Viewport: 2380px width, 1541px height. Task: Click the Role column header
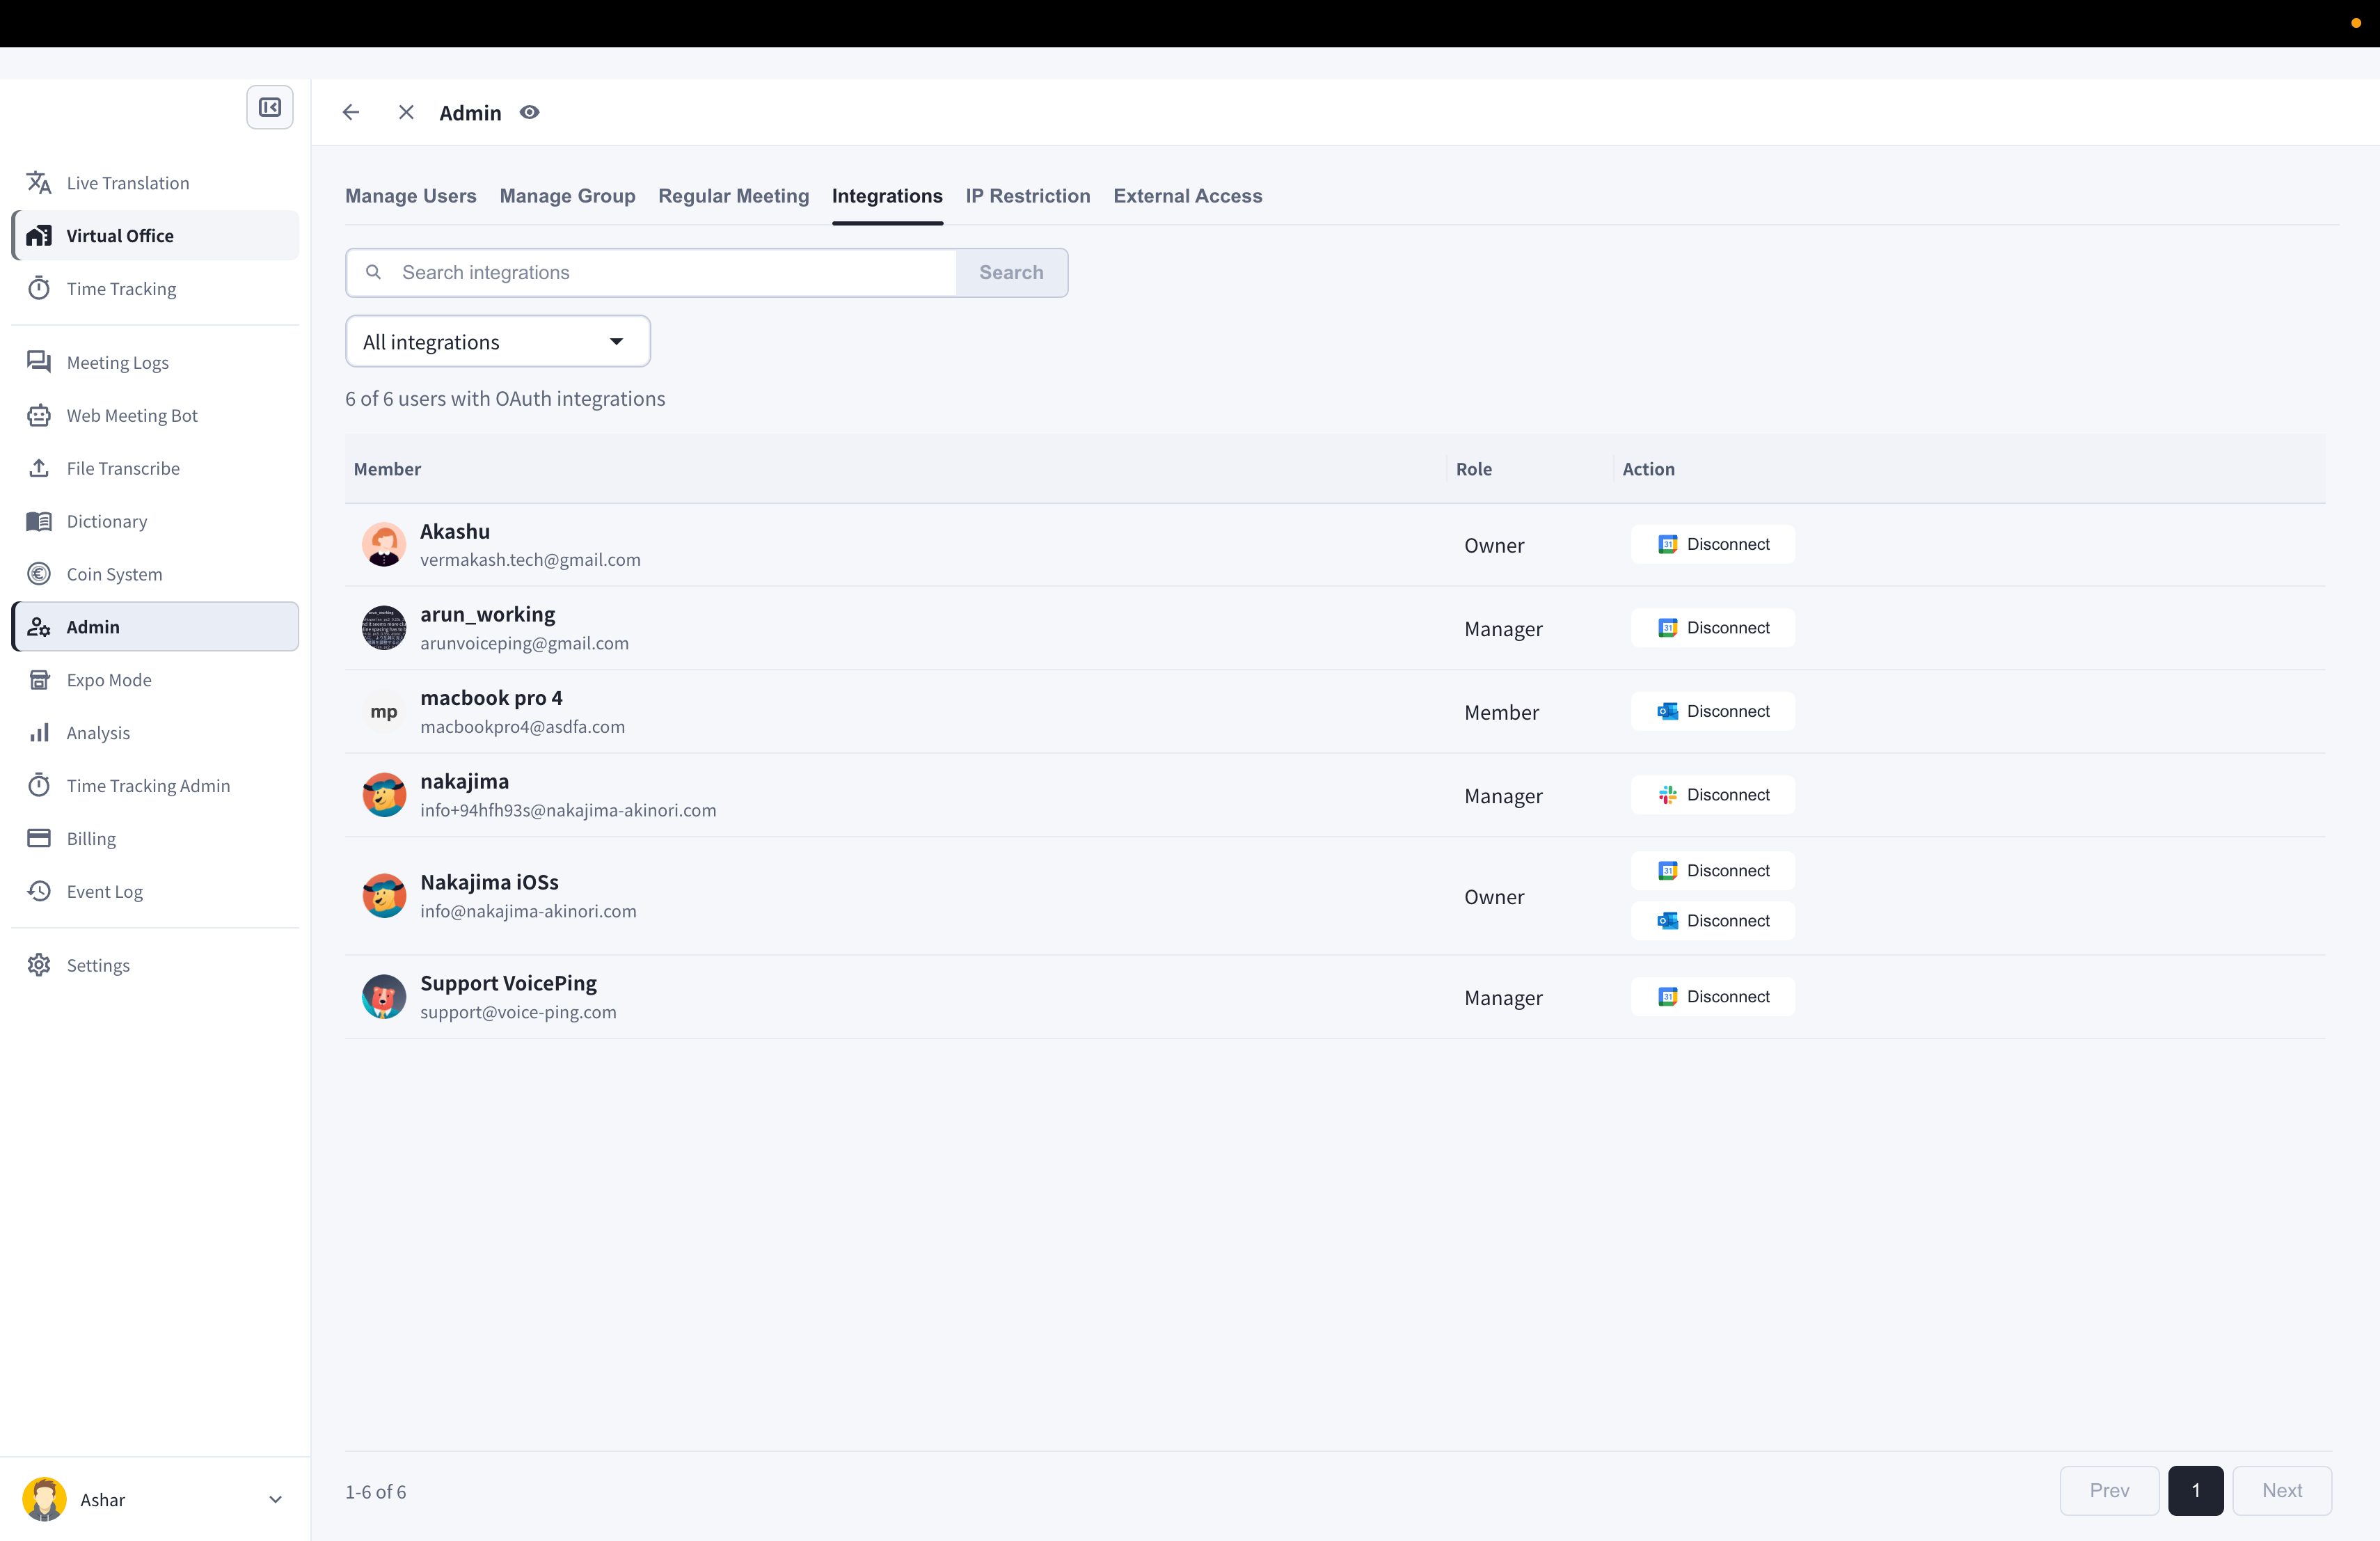1474,469
